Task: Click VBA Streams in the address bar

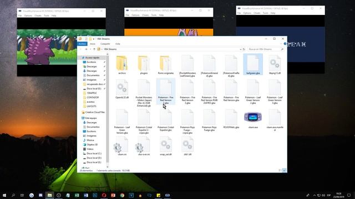Action: coord(110,49)
